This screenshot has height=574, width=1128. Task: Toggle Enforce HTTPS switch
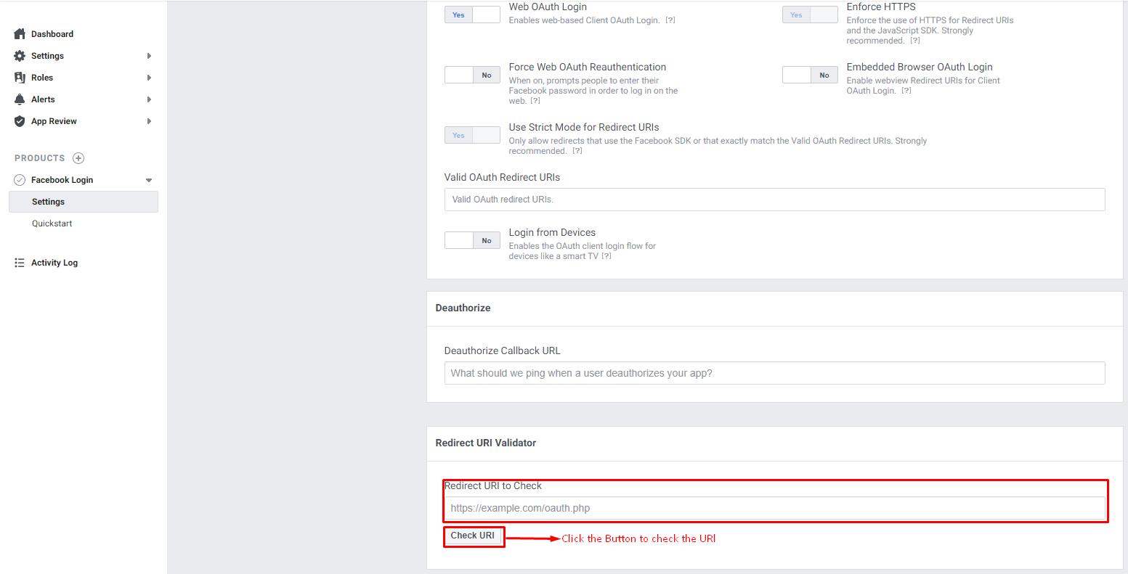click(810, 15)
